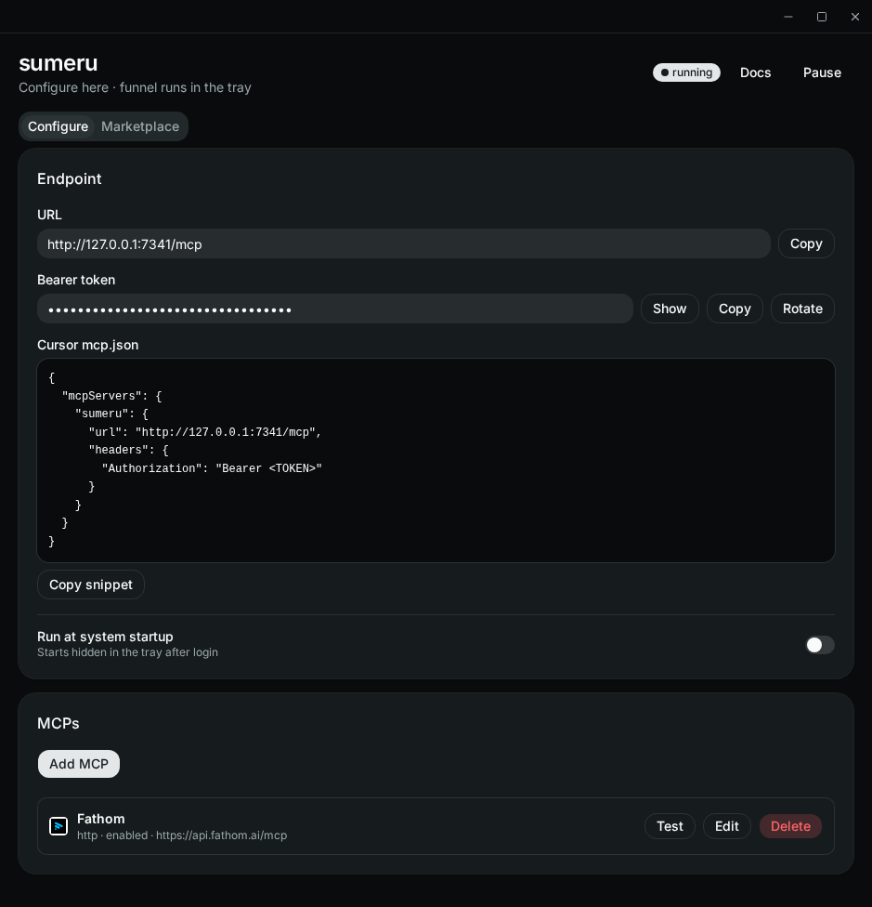Edit the Fathom MCP entry
The width and height of the screenshot is (872, 907).
coord(727,826)
